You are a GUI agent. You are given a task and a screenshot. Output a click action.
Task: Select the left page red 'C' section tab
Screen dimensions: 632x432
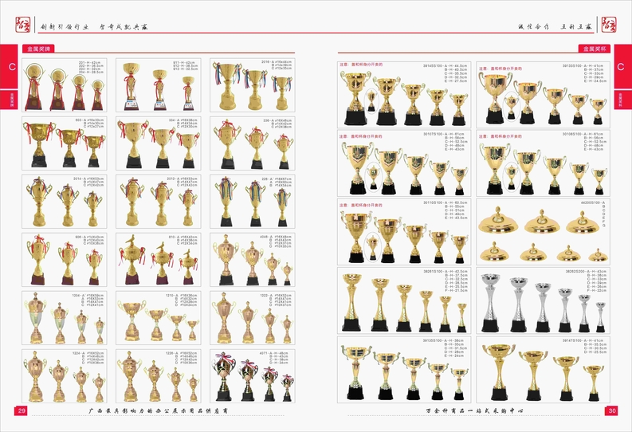coord(11,69)
